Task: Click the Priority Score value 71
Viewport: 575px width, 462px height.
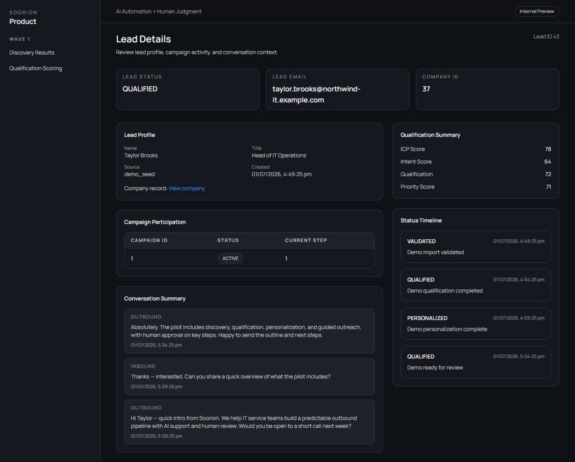Action: (548, 187)
